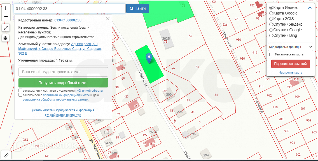Open cadastral number 01:04:4000002:88 link
Image resolution: width=318 pixels, height=161 pixels.
[x=68, y=20]
